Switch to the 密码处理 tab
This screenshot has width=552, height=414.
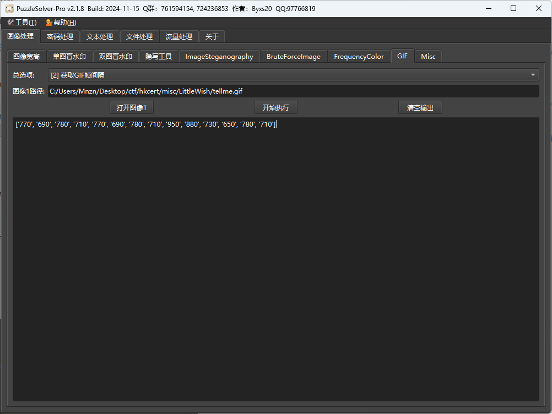[60, 37]
